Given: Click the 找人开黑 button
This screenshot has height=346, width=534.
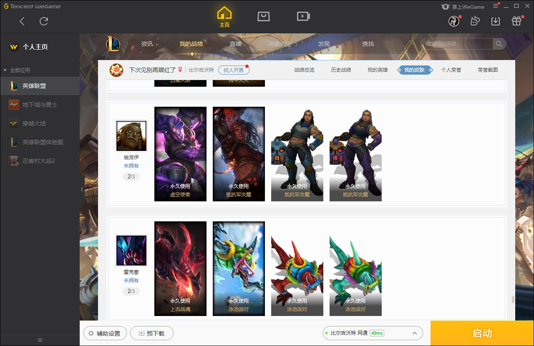Looking at the screenshot, I should [x=234, y=70].
